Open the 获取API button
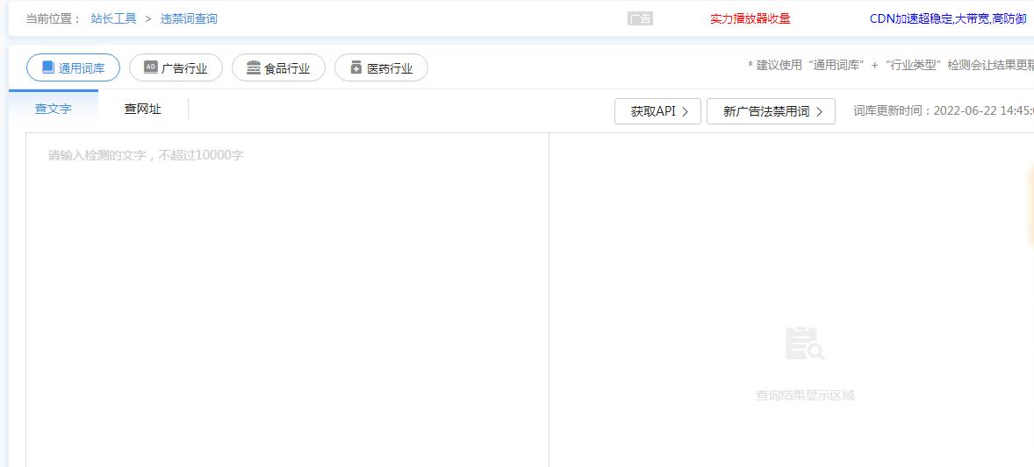 (x=657, y=111)
